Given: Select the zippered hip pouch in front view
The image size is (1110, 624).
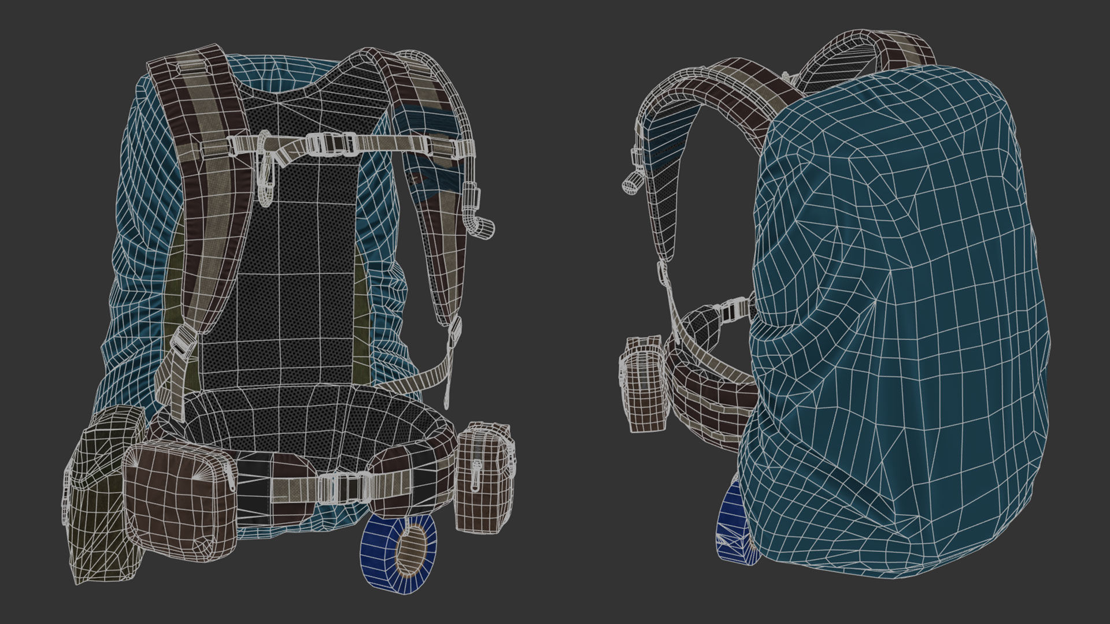Looking at the screenshot, I should tap(484, 476).
